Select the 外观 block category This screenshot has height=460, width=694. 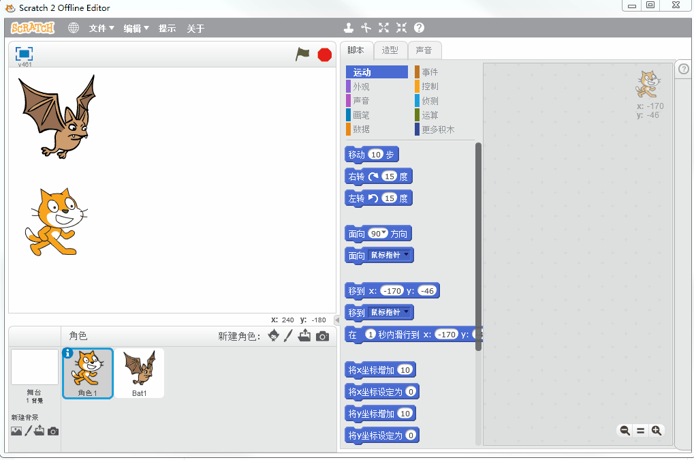pos(377,87)
